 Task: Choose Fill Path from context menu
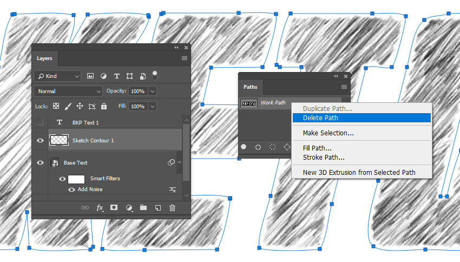(x=362, y=148)
